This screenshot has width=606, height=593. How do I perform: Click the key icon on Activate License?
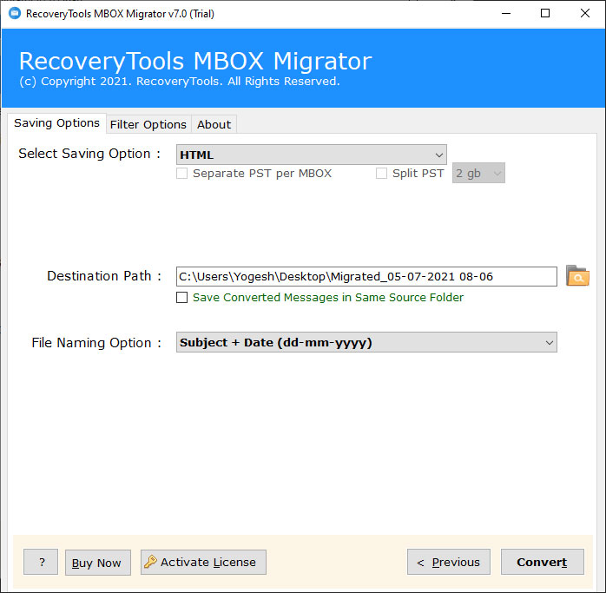pyautogui.click(x=150, y=562)
